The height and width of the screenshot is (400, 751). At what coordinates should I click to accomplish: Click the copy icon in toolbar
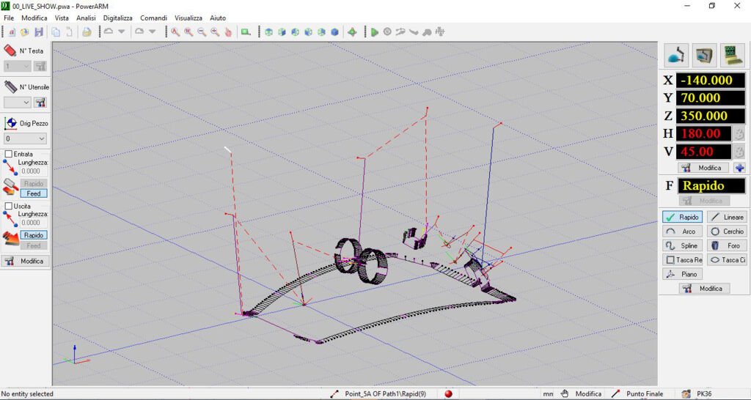click(56, 32)
